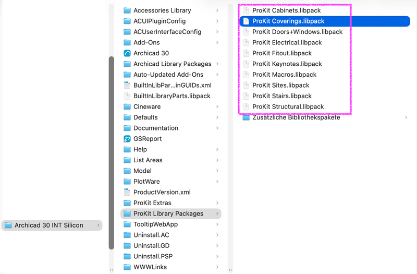The height and width of the screenshot is (274, 417).
Task: Click the BuiltInLibPar...inGUIDs.xml file icon
Action: click(127, 85)
